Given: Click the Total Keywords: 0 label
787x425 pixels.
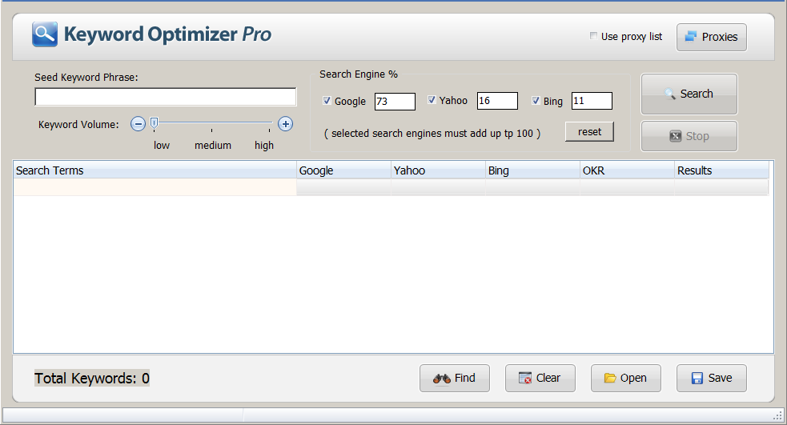Looking at the screenshot, I should pos(92,379).
